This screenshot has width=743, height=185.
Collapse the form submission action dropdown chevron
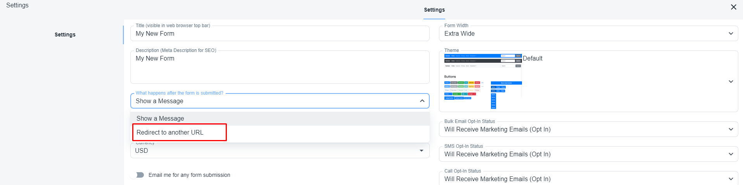422,101
